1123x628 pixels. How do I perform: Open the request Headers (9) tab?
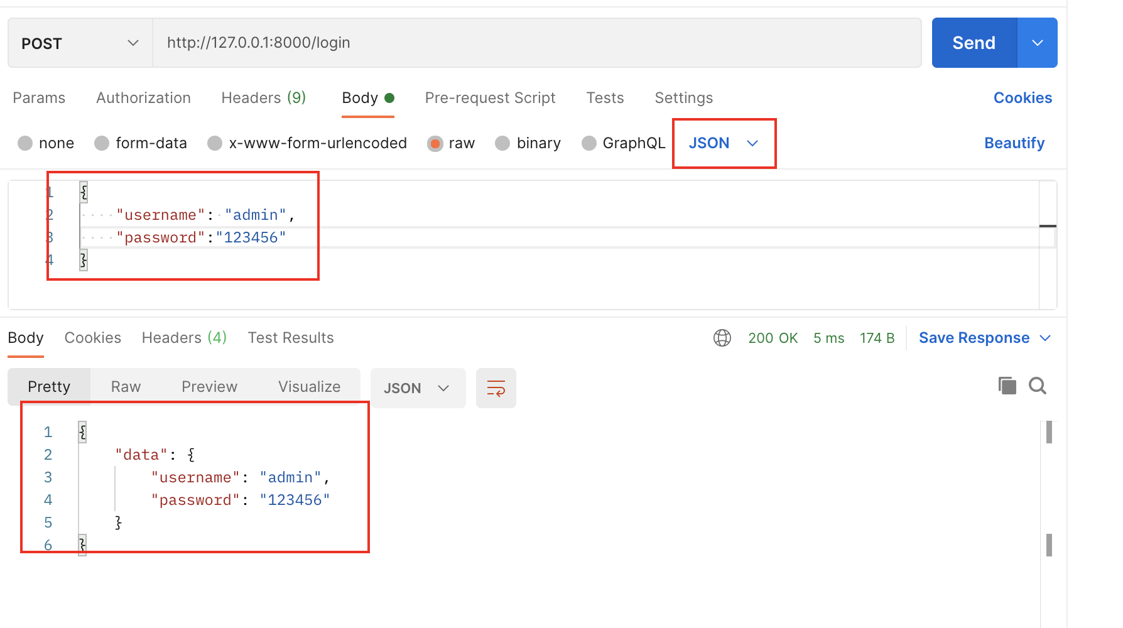click(264, 98)
